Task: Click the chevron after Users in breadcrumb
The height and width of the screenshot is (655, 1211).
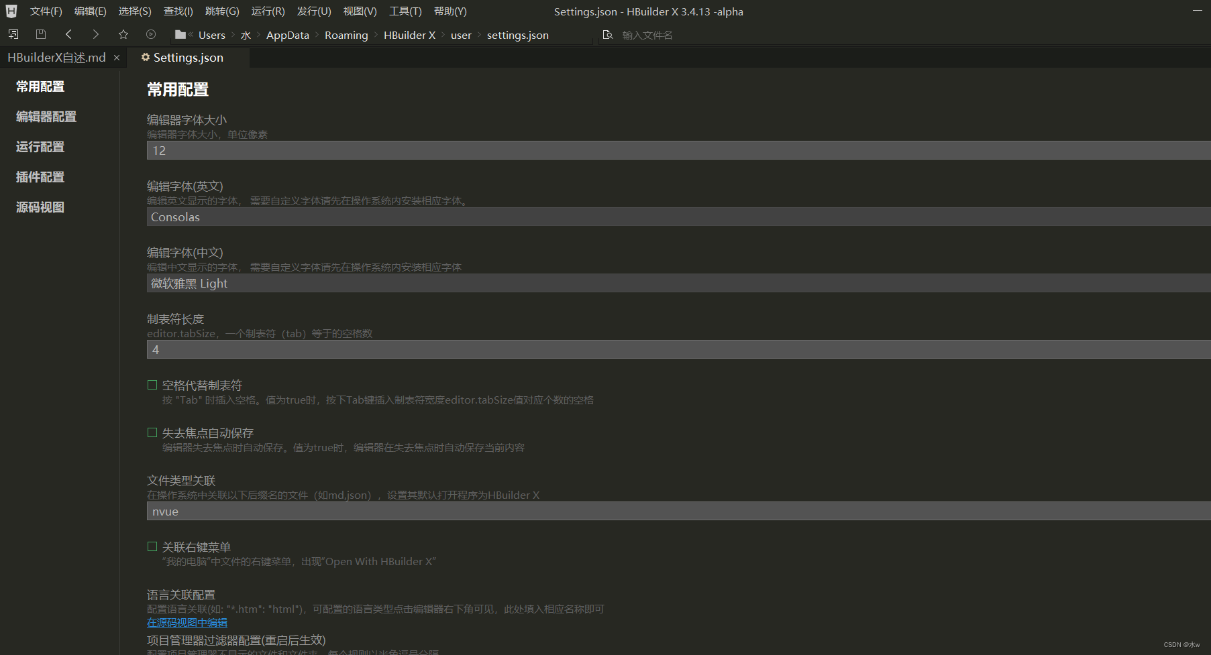Action: [x=232, y=34]
